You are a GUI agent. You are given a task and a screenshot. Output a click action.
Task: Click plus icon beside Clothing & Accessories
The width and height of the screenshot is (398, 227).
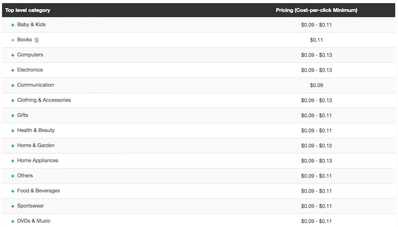click(12, 100)
